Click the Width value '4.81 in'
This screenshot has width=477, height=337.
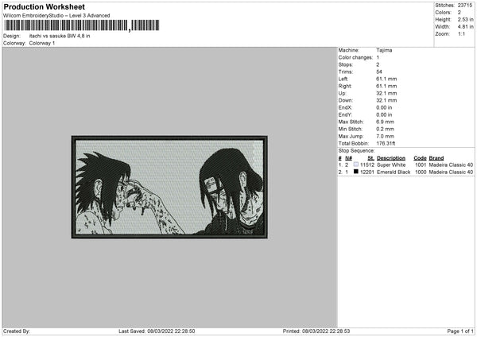coord(465,27)
